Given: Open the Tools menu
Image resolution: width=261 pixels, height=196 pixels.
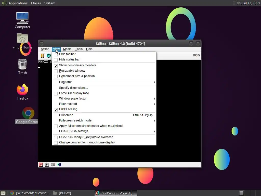Looking at the screenshot, I should click(79, 49).
